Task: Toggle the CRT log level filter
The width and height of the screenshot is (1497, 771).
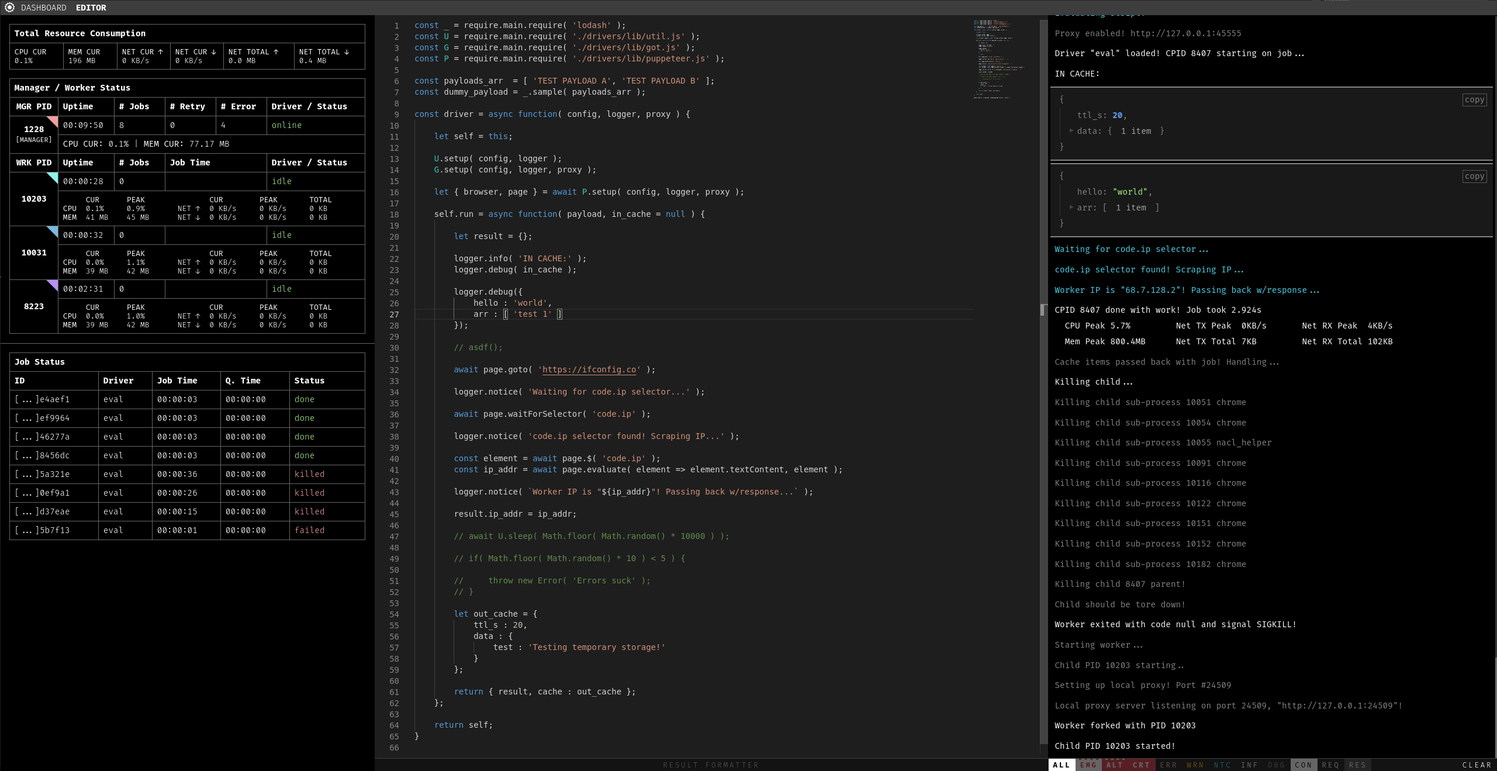Action: coord(1142,765)
